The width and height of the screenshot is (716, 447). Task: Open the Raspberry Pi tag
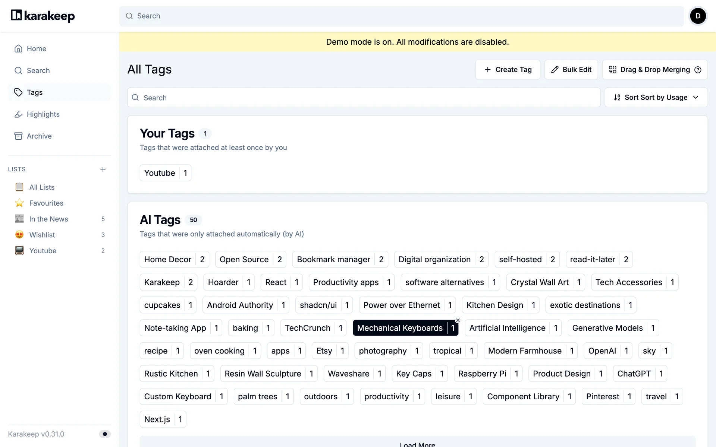click(x=488, y=374)
